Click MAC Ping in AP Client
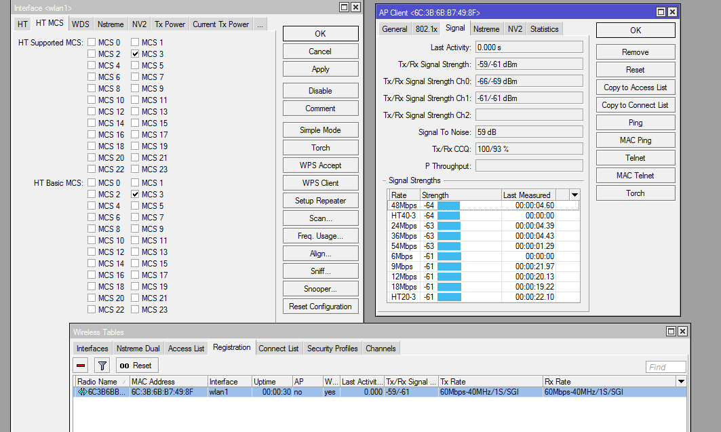721x432 pixels. (636, 140)
